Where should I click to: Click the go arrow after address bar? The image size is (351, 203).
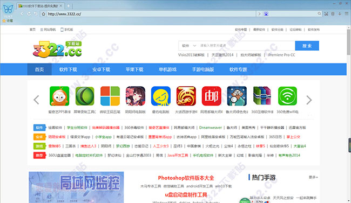[259, 14]
